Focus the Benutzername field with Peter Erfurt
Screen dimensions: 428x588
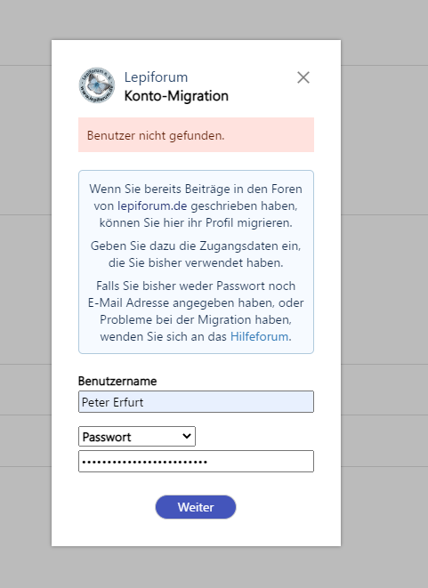click(196, 402)
